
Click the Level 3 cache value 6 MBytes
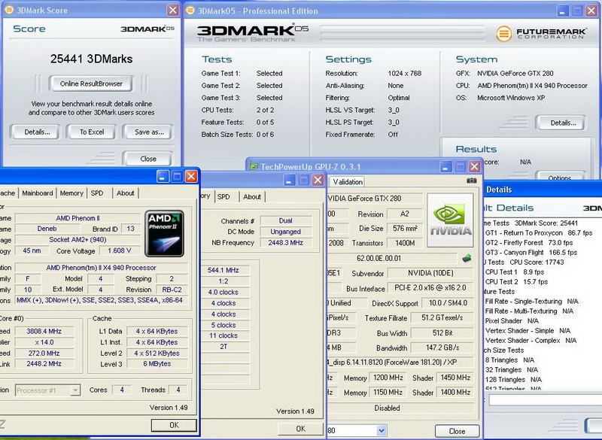click(x=157, y=364)
